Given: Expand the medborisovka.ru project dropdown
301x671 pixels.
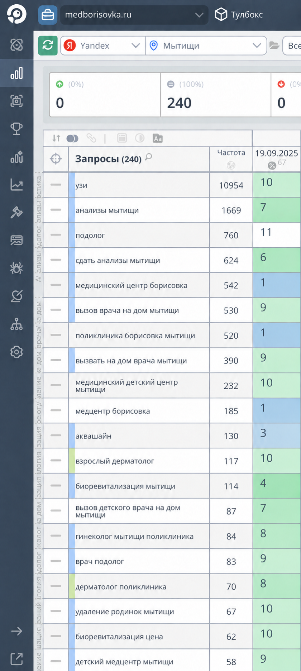Looking at the screenshot, I should [134, 15].
